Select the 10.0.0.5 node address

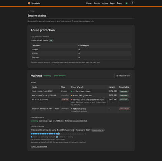coord(40,100)
